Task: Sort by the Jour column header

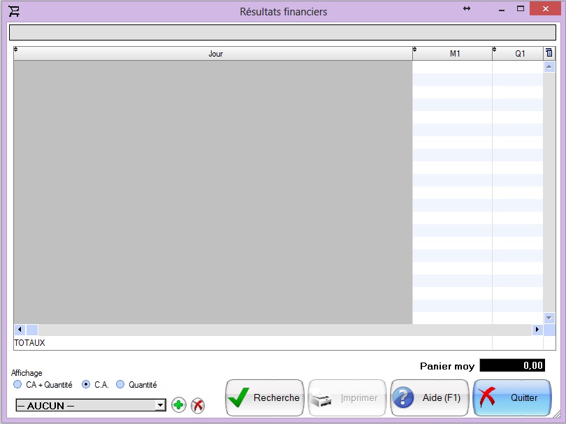Action: pos(215,54)
